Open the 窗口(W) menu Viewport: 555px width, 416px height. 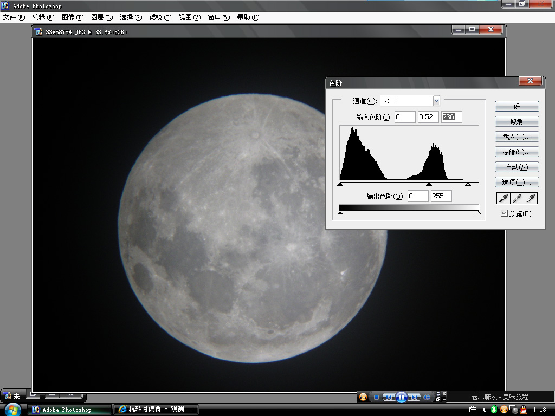click(x=219, y=17)
